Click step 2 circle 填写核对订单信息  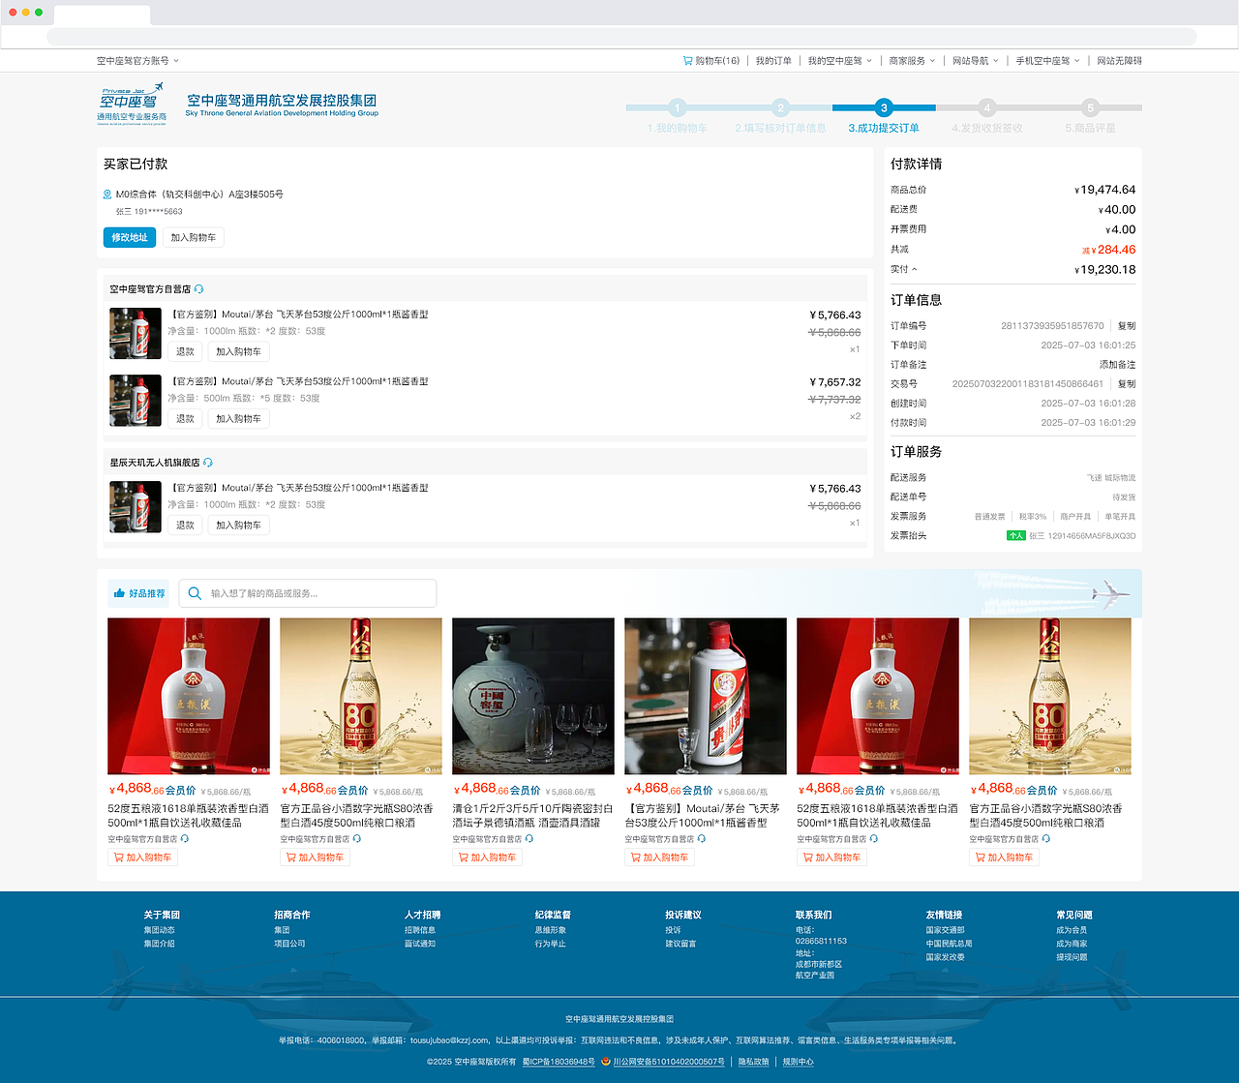coord(780,107)
